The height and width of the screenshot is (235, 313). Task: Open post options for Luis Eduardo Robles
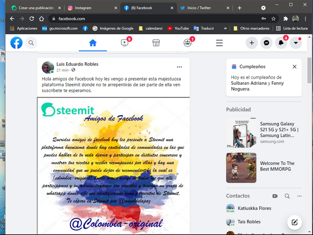click(179, 67)
